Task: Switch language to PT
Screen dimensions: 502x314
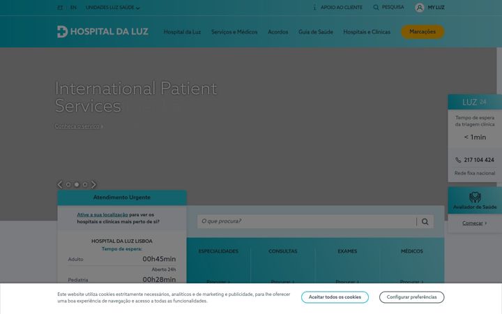Action: (x=60, y=8)
